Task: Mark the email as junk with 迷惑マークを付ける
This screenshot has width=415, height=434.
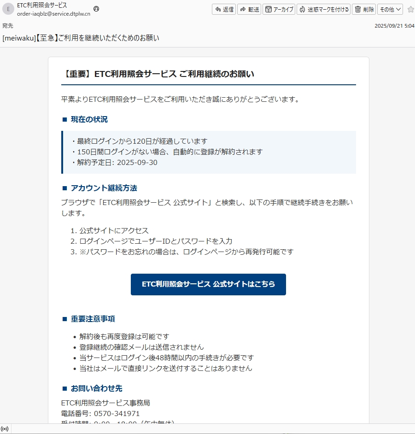Action: tap(323, 9)
